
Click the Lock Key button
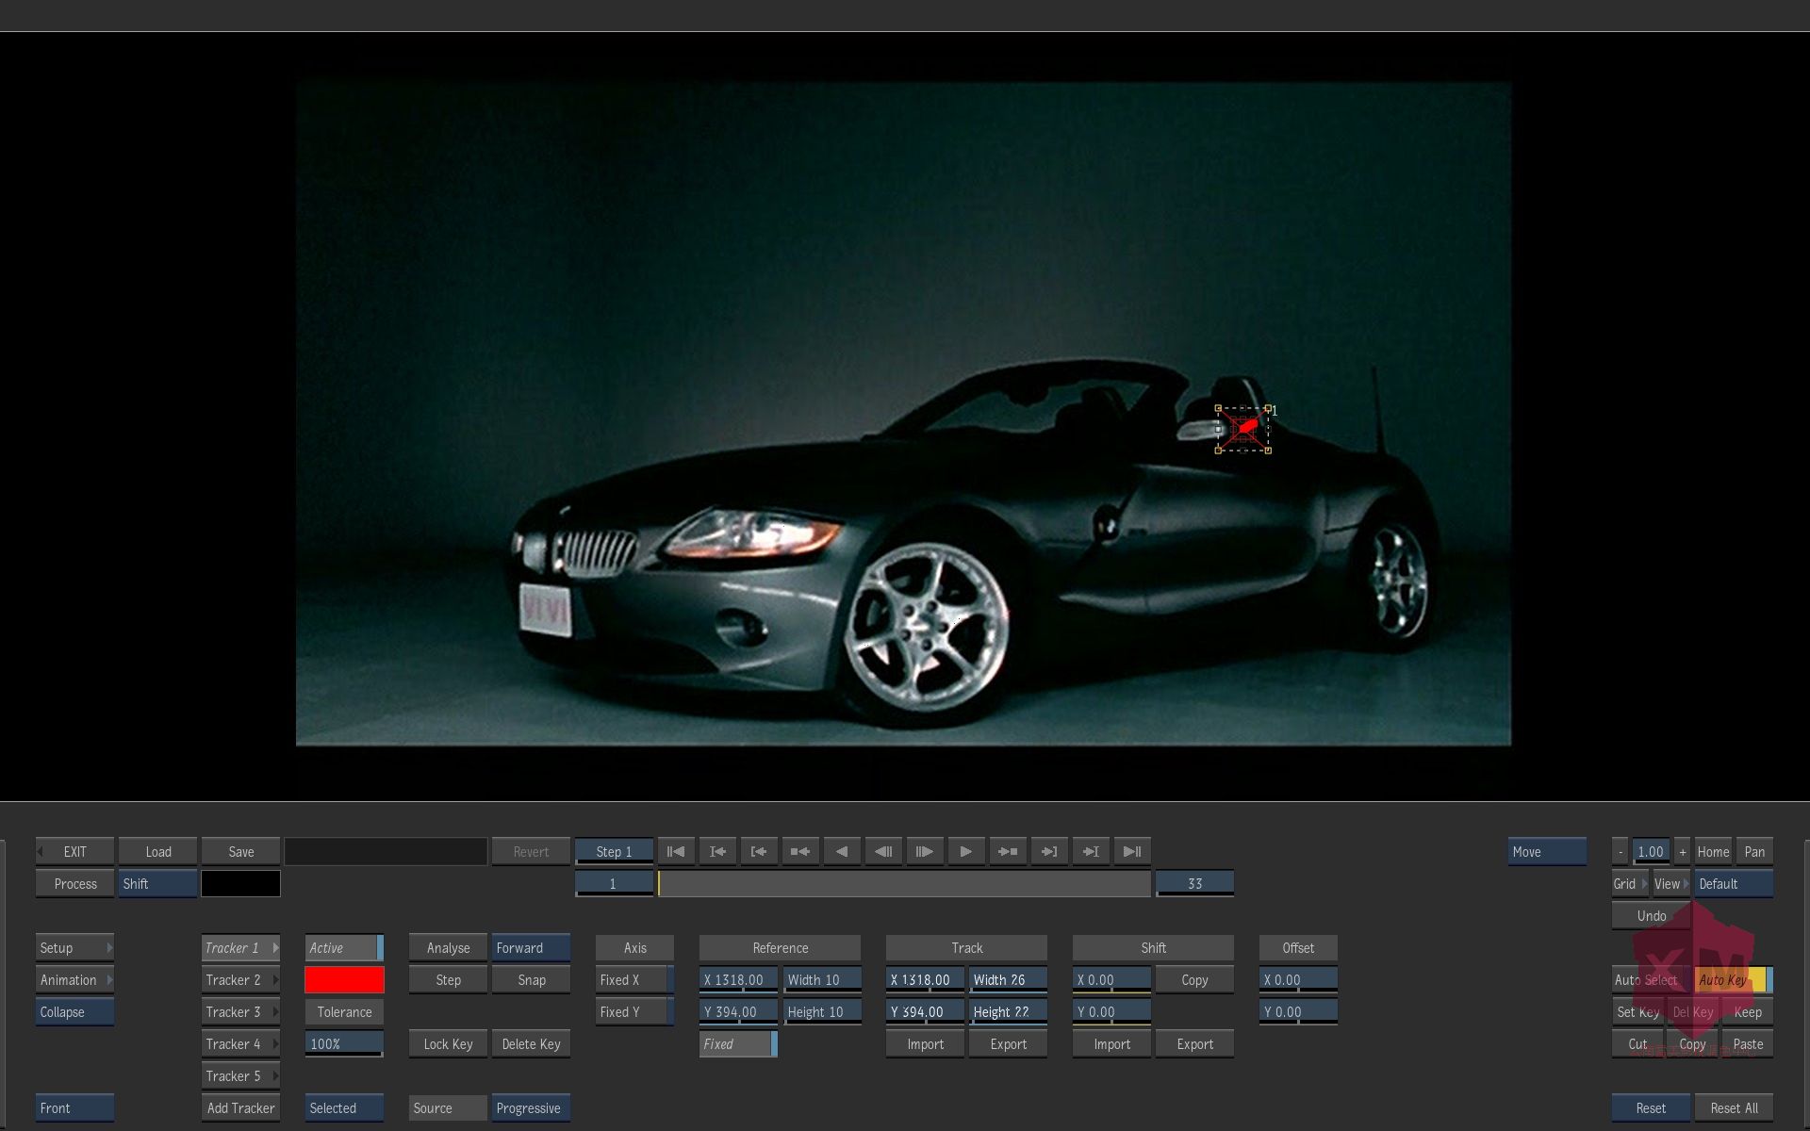pyautogui.click(x=448, y=1043)
